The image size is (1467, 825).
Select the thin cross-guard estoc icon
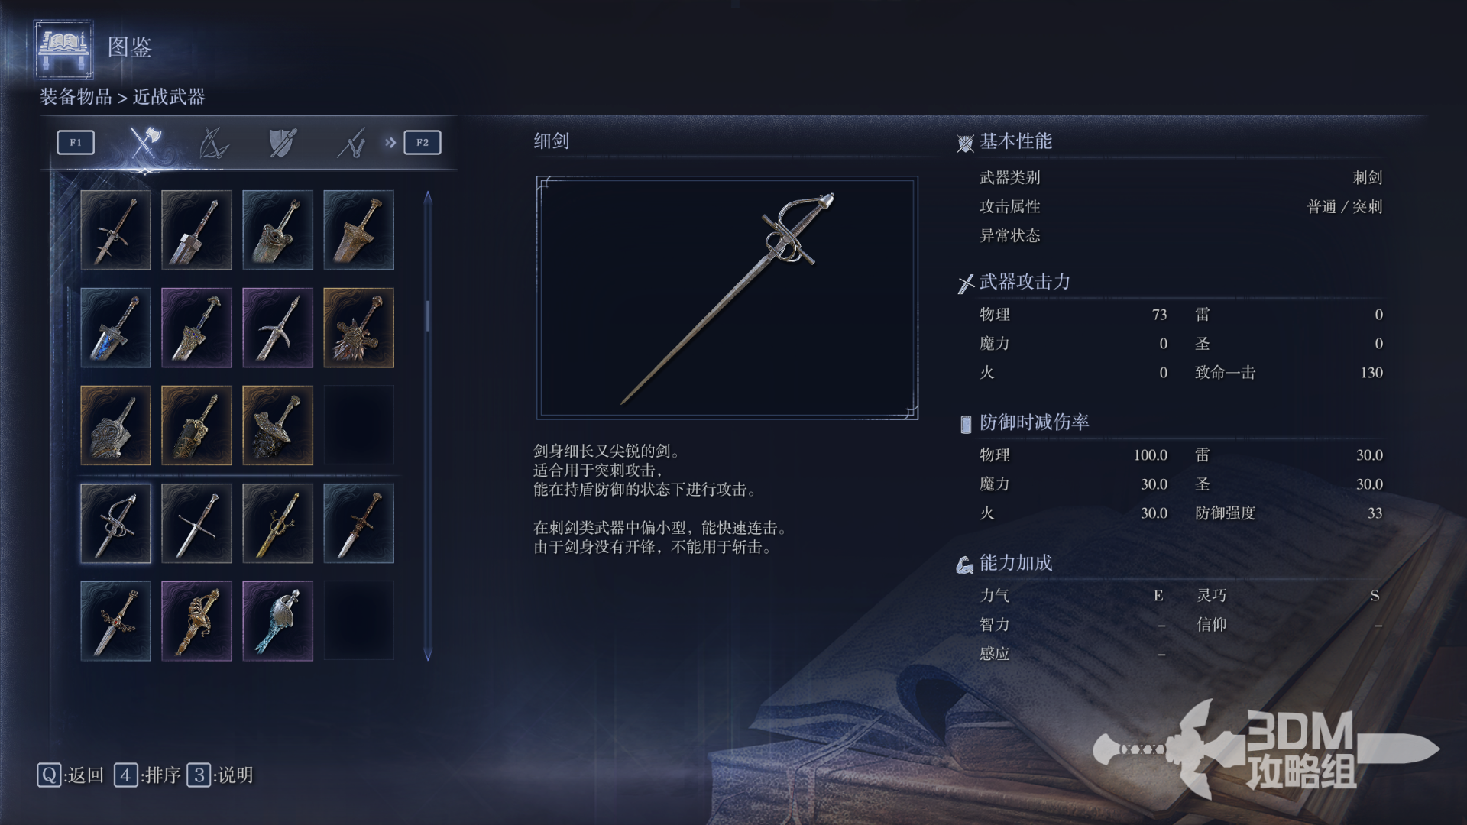(196, 523)
